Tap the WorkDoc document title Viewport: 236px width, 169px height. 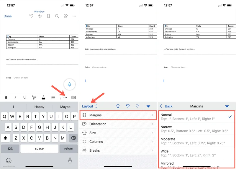pos(39,11)
